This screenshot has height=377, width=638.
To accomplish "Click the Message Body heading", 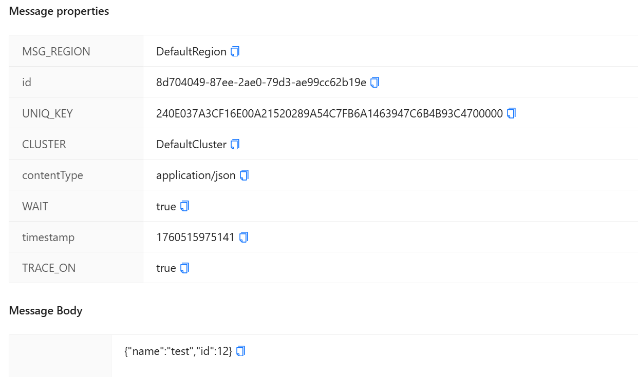I will [x=46, y=310].
